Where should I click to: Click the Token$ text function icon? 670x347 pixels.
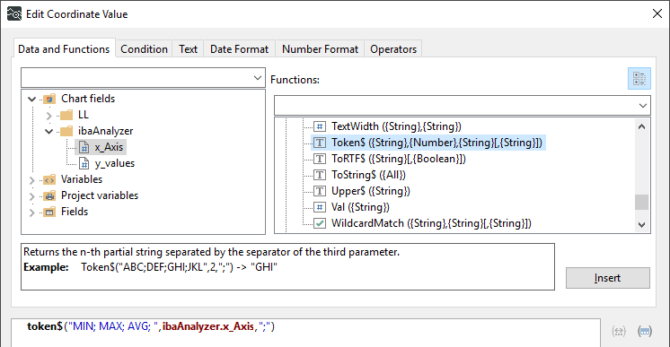(320, 143)
